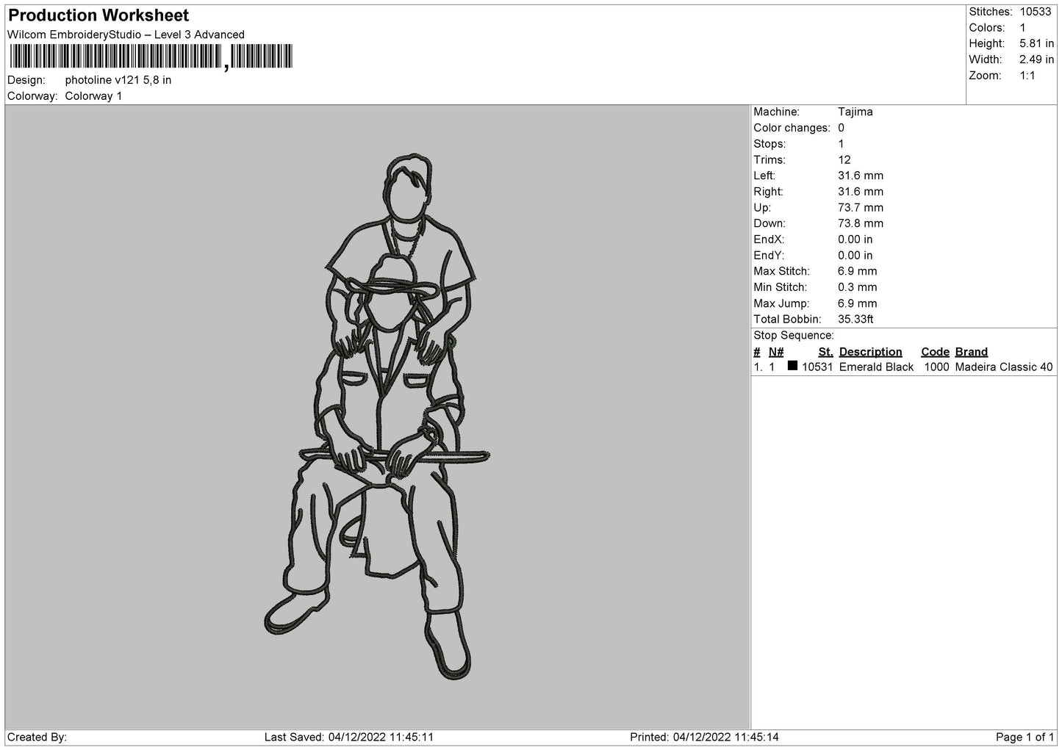Click the '#' column header
Image resolution: width=1062 pixels, height=750 pixels.
click(757, 352)
